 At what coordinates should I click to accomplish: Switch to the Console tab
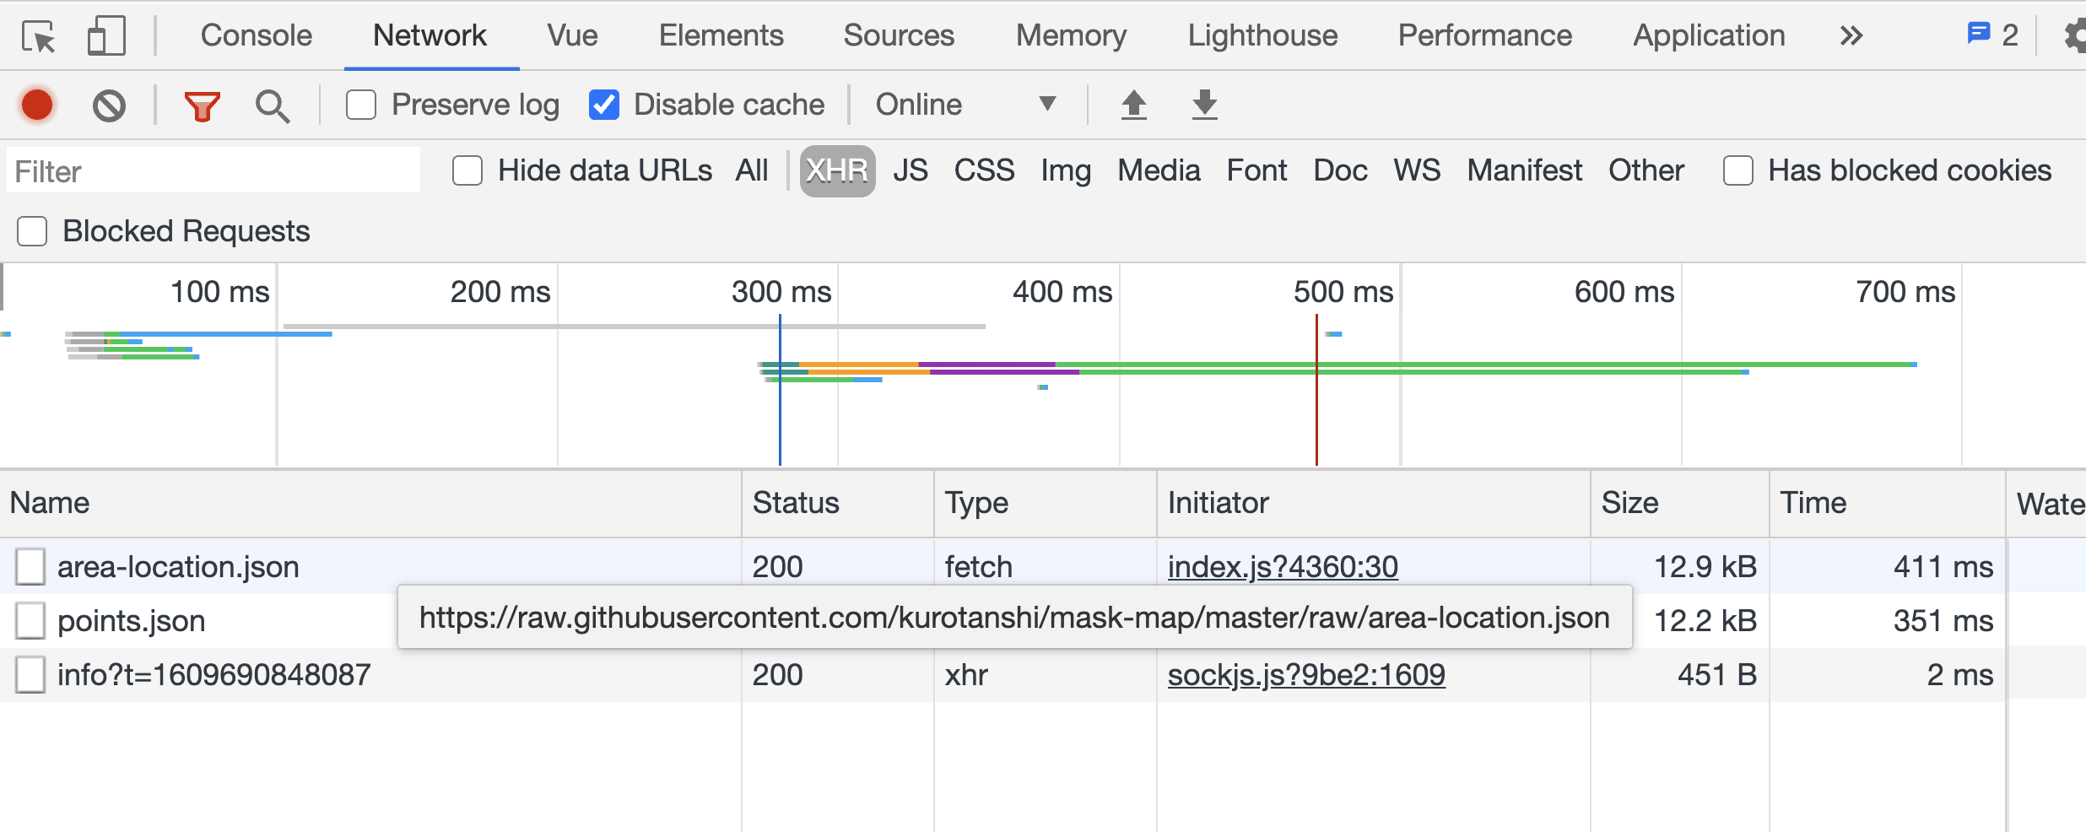(x=257, y=35)
